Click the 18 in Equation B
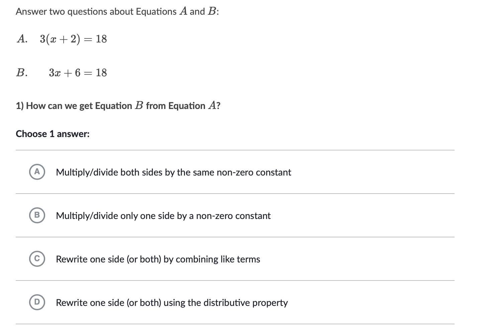The image size is (487, 333). click(x=101, y=73)
